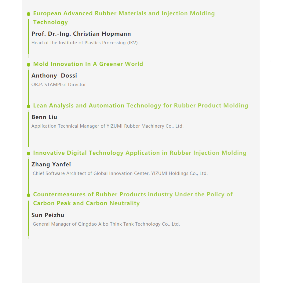Click the green bullet beside European Advanced Rubber Materials
Image resolution: width=281 pixels, height=283 pixels.
[x=28, y=14]
